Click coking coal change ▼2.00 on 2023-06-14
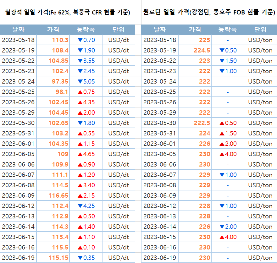The height and width of the screenshot is (263, 277). pos(228,227)
